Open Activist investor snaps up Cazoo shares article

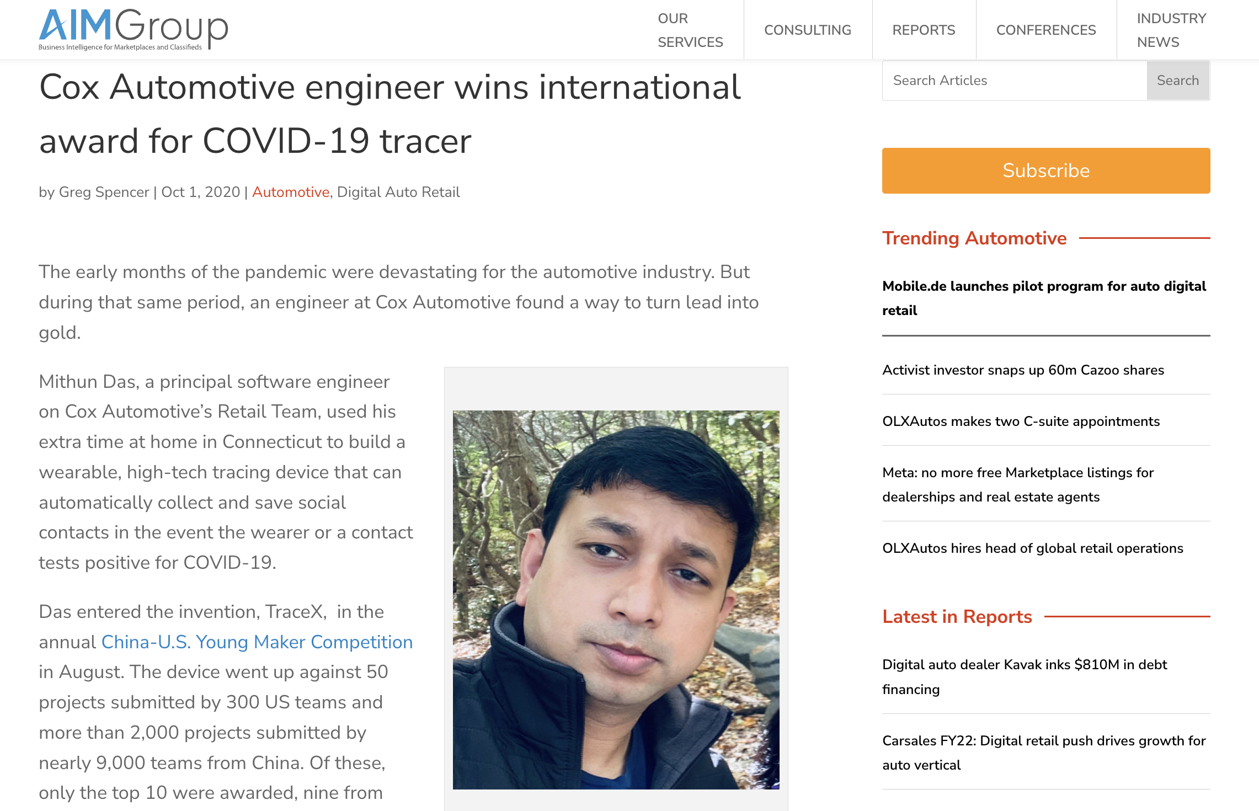pos(1023,370)
